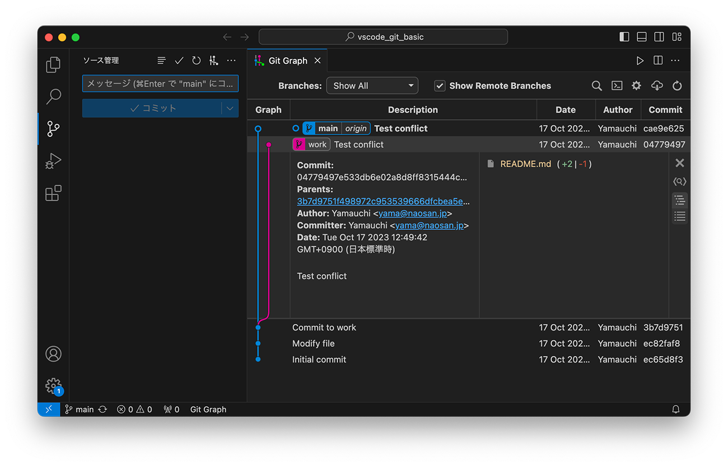The image size is (728, 466).
Task: Click the コミット commit button
Action: coord(156,109)
